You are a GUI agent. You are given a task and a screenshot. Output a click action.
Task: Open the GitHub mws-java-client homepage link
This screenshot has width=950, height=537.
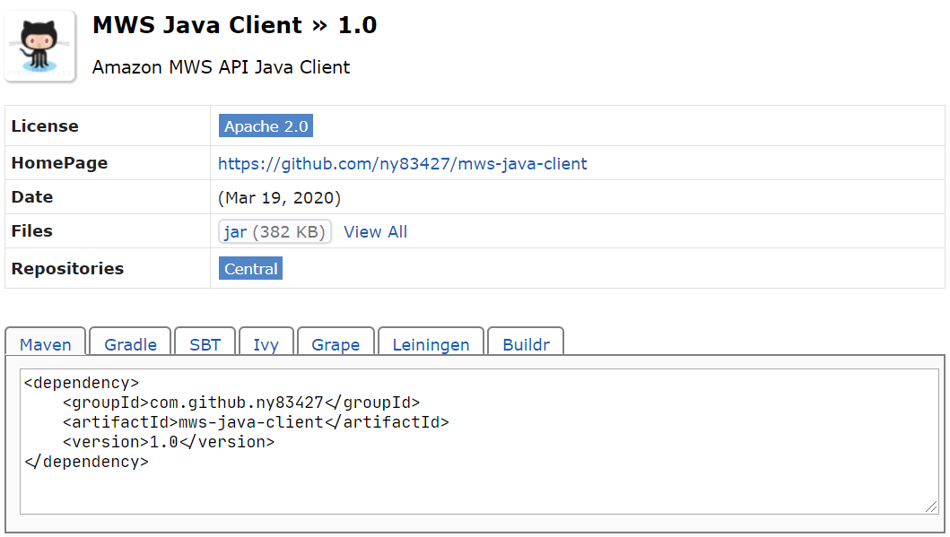(403, 164)
